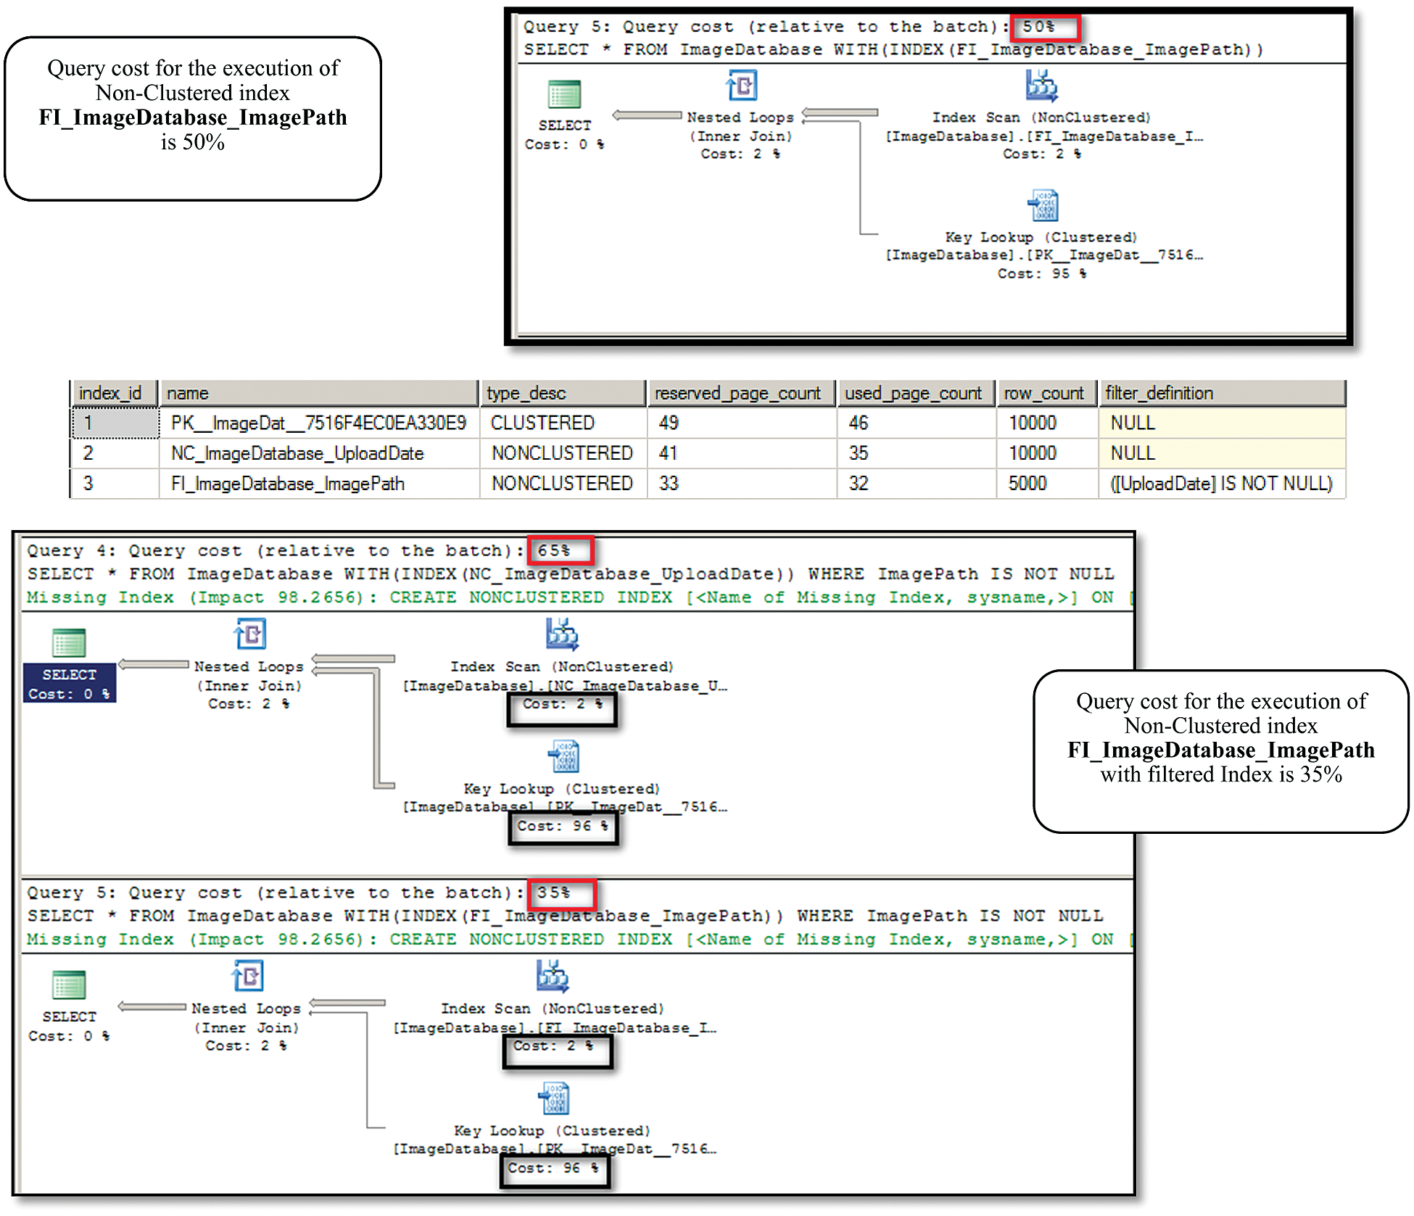Select row 1 header cell in grid
Screen dimensions: 1414x1216
click(115, 423)
